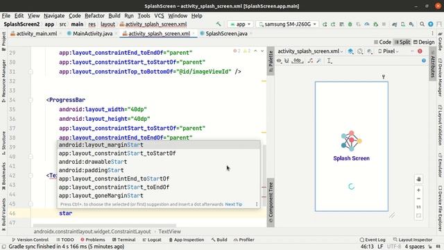Open completion popup three-dot options
This screenshot has width=444, height=250.
pos(257,204)
